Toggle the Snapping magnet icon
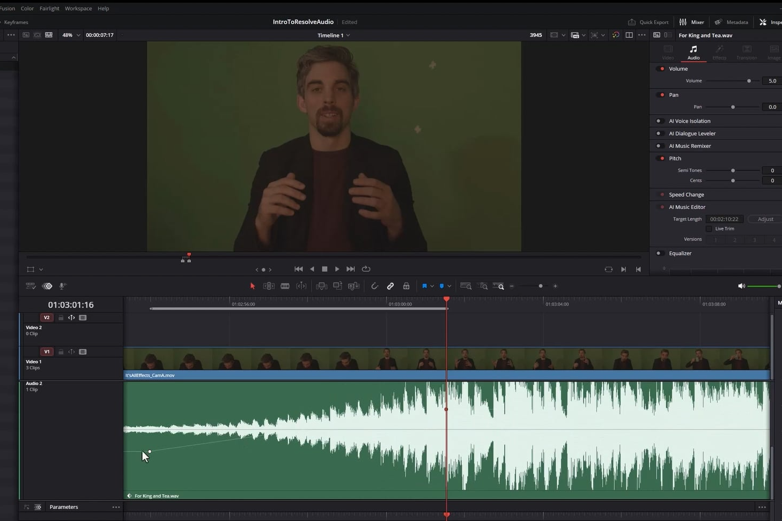Screen dimensions: 782x521 click(374, 286)
